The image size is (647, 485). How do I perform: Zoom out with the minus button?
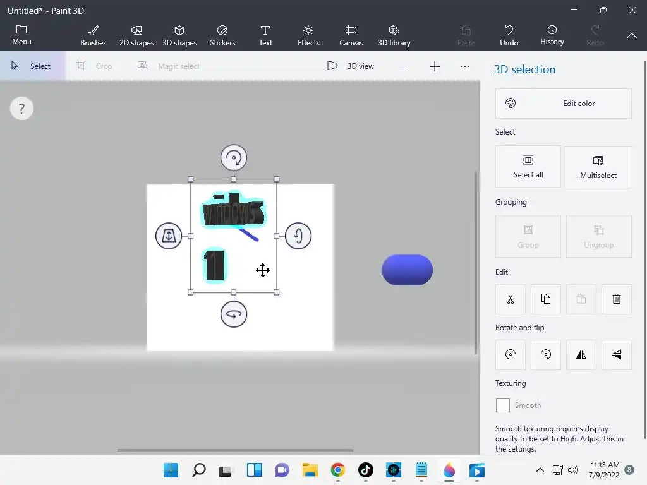pyautogui.click(x=404, y=66)
